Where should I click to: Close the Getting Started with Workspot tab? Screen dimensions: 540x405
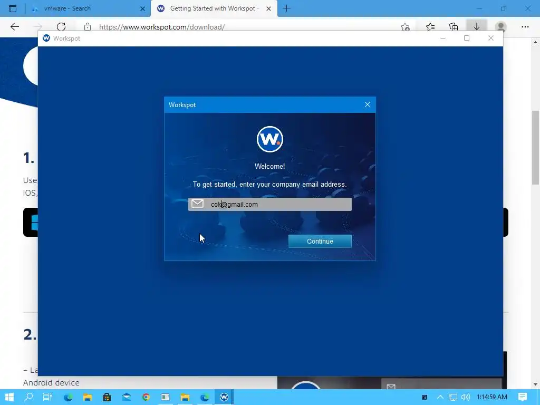[268, 8]
